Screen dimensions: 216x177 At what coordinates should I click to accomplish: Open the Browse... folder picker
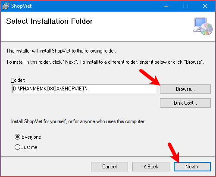point(185,89)
